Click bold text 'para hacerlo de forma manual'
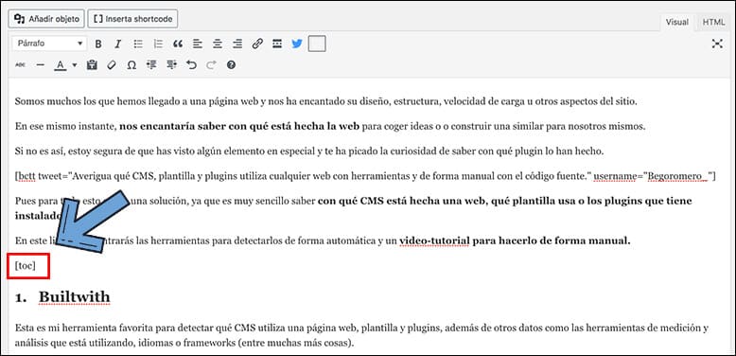This screenshot has height=356, width=736. [x=552, y=240]
